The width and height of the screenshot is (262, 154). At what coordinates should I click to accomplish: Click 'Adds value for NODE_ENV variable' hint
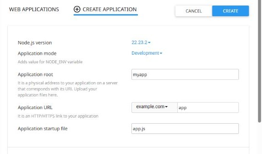coord(50,62)
